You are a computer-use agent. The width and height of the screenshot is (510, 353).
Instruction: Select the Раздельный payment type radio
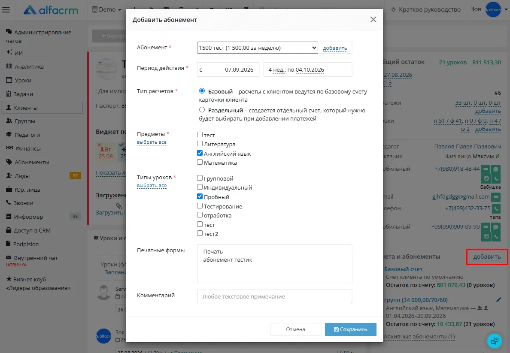coord(202,110)
